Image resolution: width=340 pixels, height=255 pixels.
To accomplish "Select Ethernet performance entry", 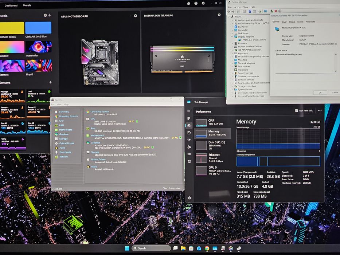I will (x=212, y=158).
